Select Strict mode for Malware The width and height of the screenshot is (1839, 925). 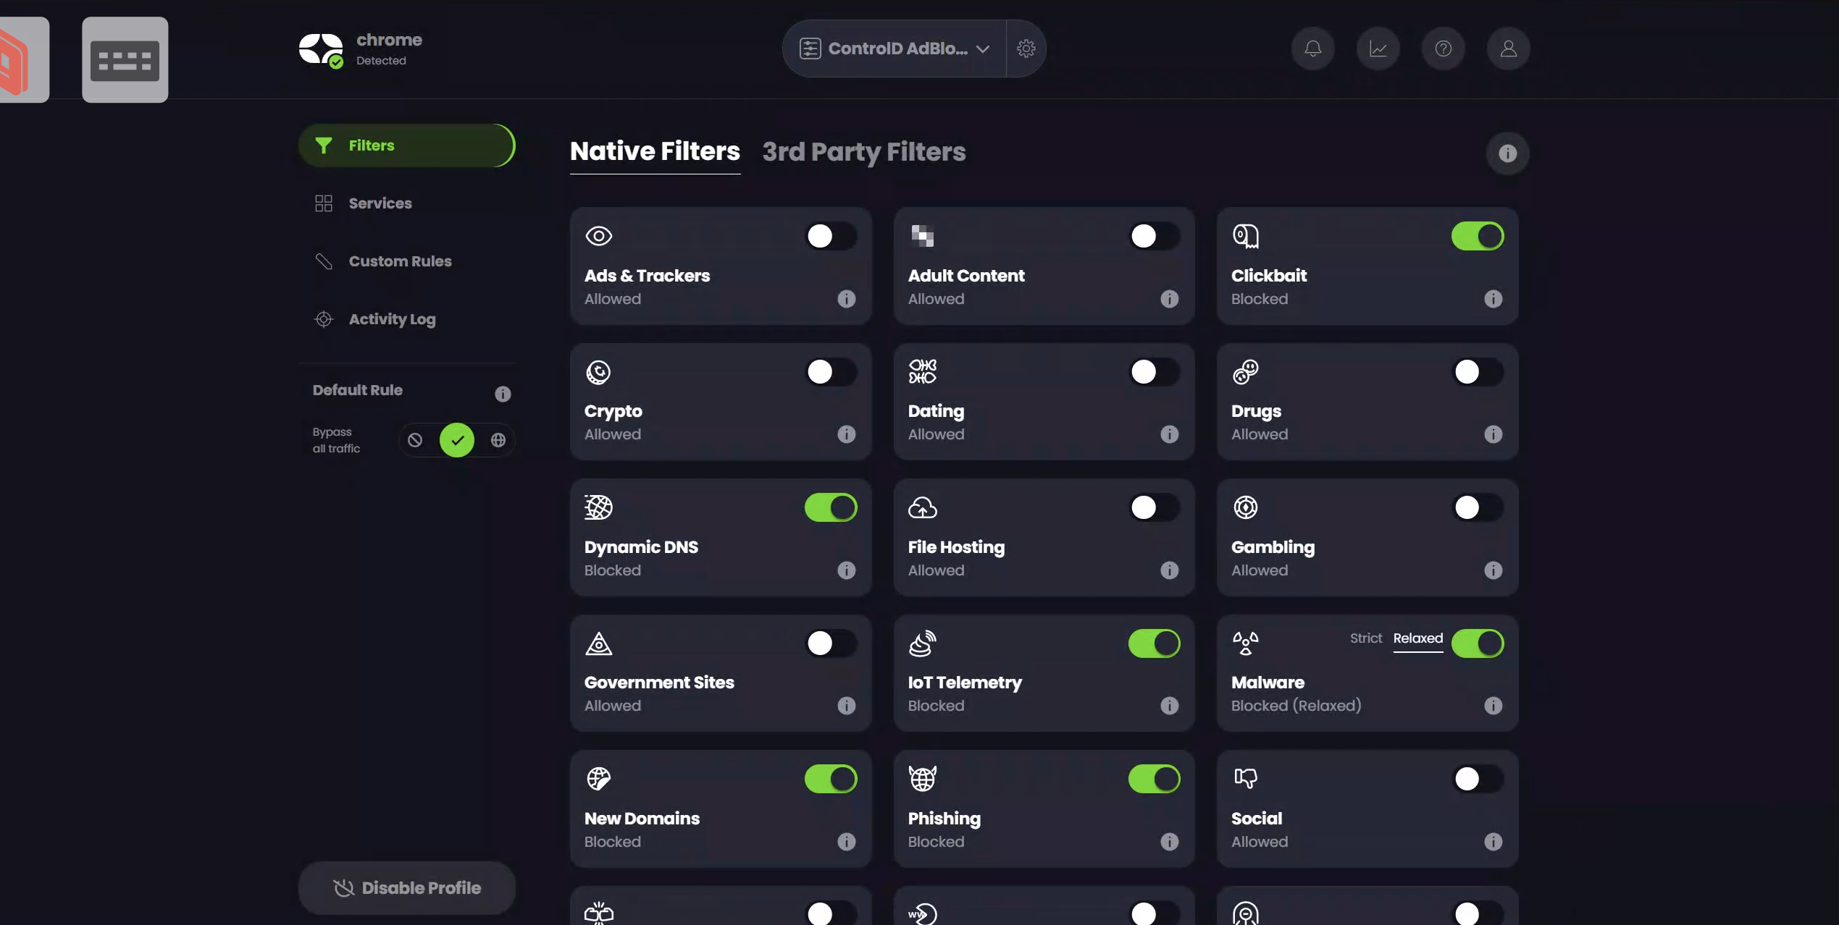(1365, 638)
